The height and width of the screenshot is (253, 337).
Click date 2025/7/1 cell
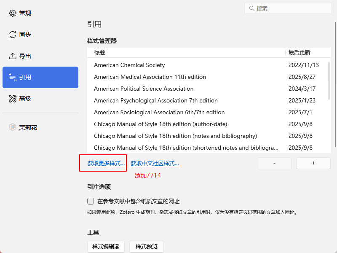pyautogui.click(x=300, y=112)
